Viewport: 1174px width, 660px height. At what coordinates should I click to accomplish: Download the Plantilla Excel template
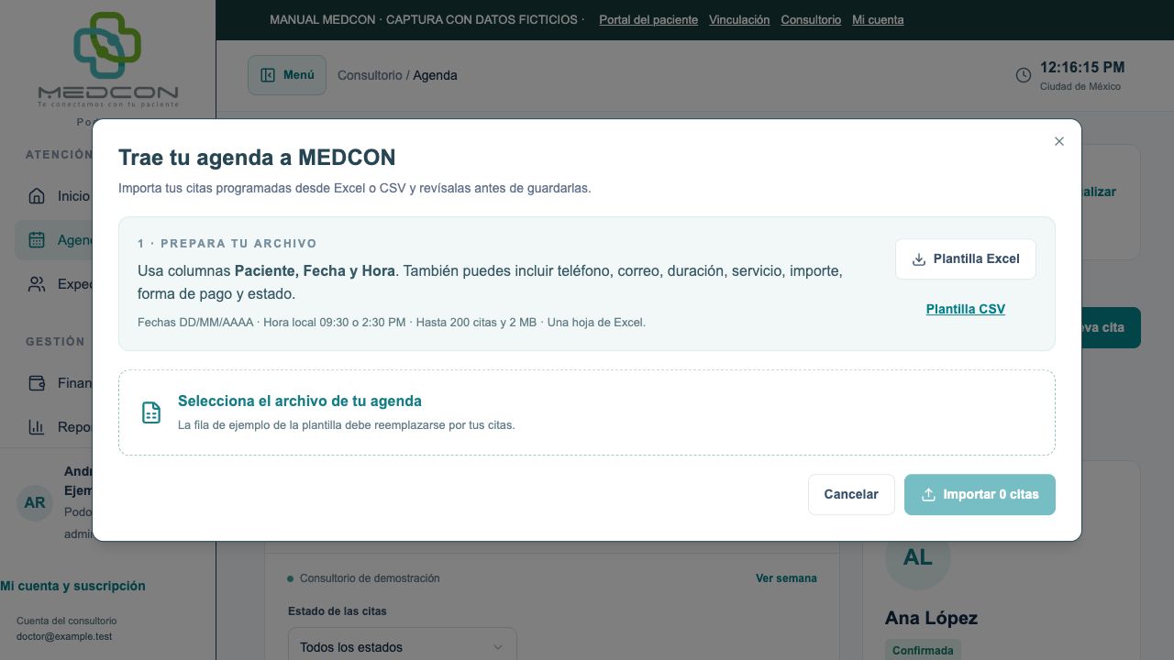pos(966,259)
